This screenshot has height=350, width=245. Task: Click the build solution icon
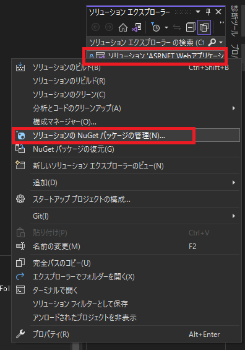click(20, 67)
